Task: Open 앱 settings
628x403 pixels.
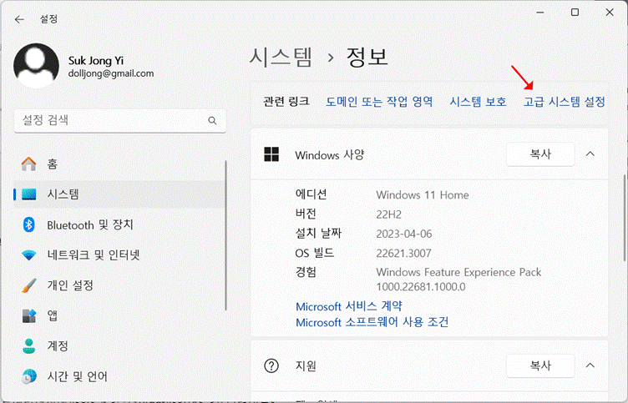Action: click(x=119, y=315)
